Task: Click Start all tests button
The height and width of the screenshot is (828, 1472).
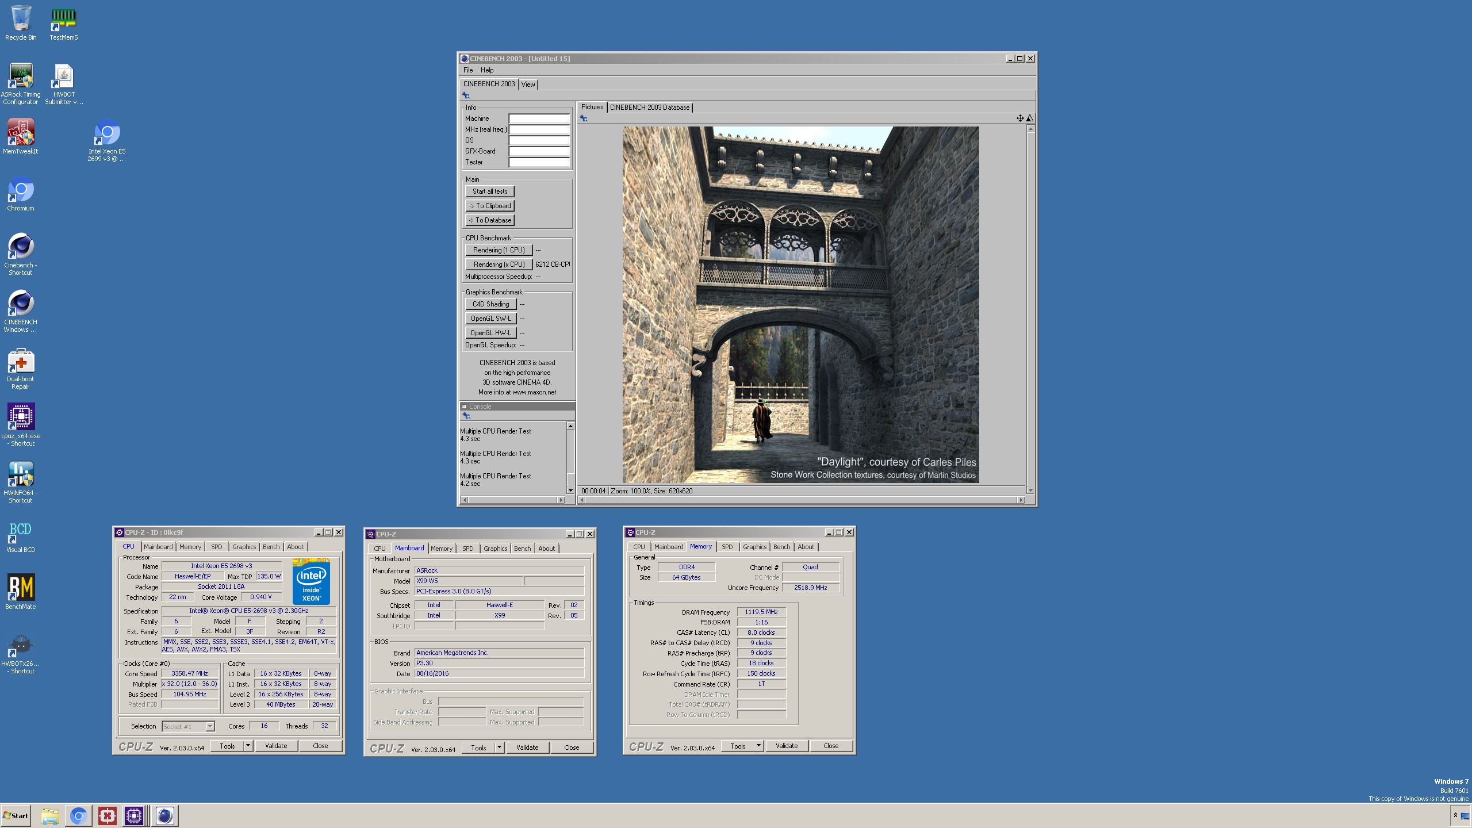Action: [490, 191]
